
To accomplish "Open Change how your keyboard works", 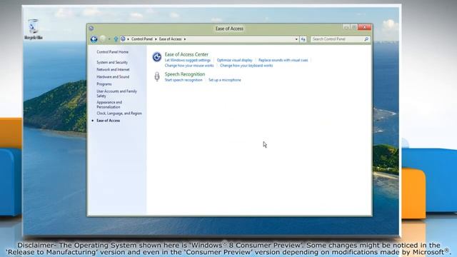I will pos(246,66).
